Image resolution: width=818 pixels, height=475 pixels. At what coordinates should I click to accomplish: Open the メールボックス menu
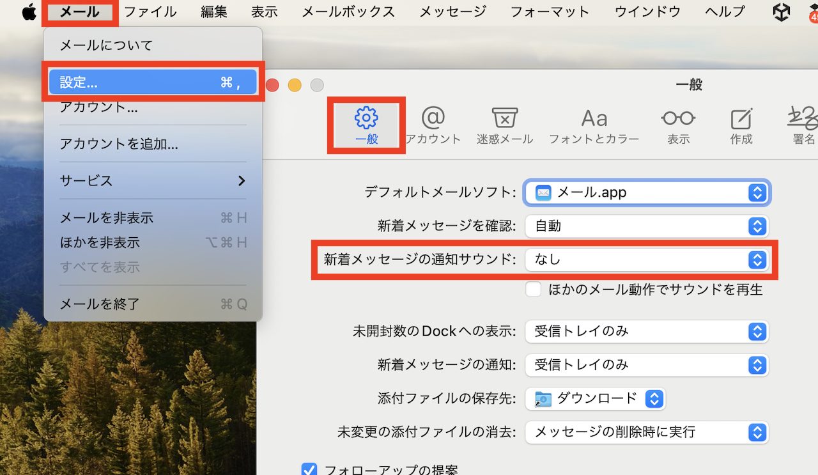tap(348, 12)
